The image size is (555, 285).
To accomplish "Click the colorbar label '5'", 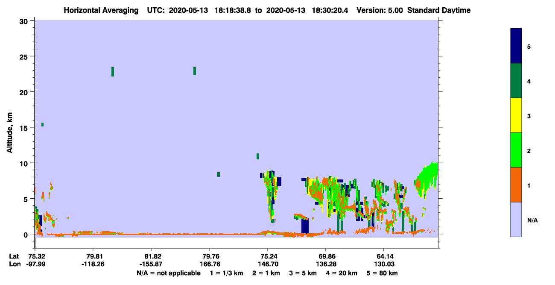I will click(x=529, y=46).
